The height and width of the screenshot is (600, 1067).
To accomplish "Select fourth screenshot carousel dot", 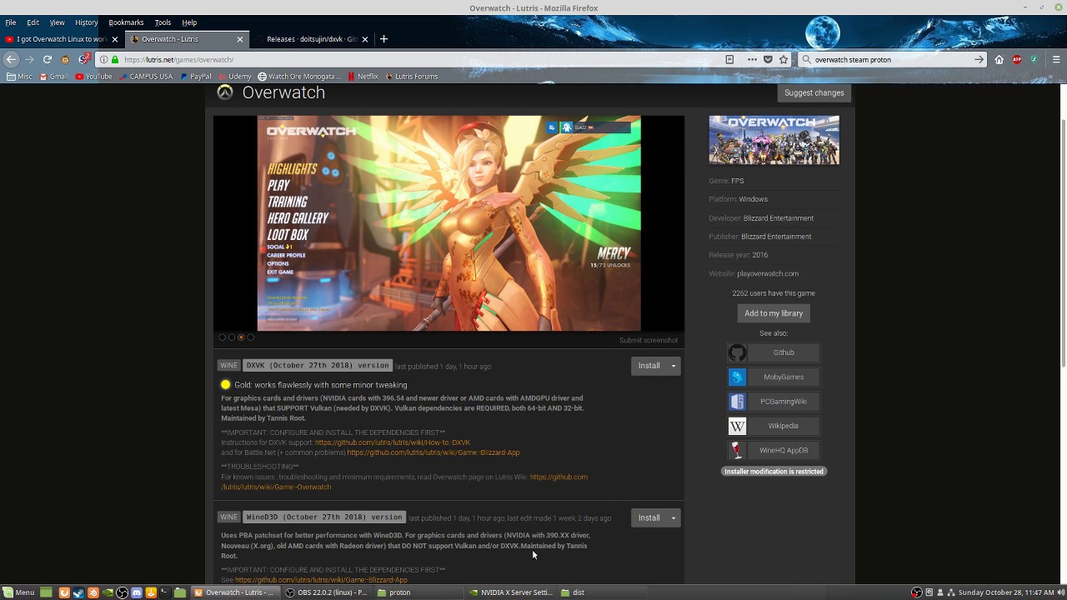I will click(x=250, y=337).
